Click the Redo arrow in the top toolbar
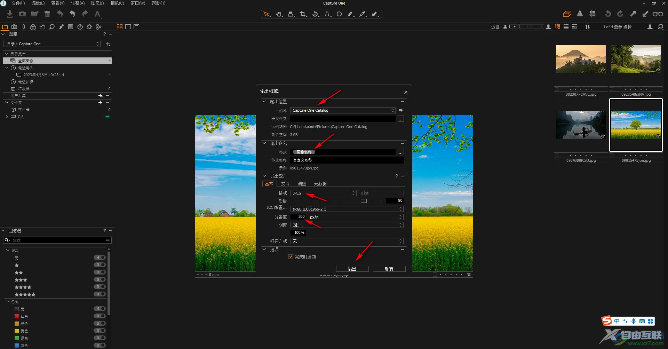This screenshot has width=668, height=349. click(x=85, y=14)
